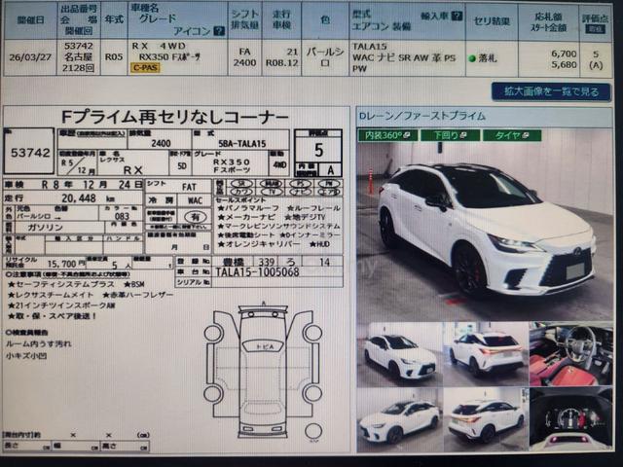
Task: Select the front-quarter thumbnail in bottom row
Action: [399, 419]
